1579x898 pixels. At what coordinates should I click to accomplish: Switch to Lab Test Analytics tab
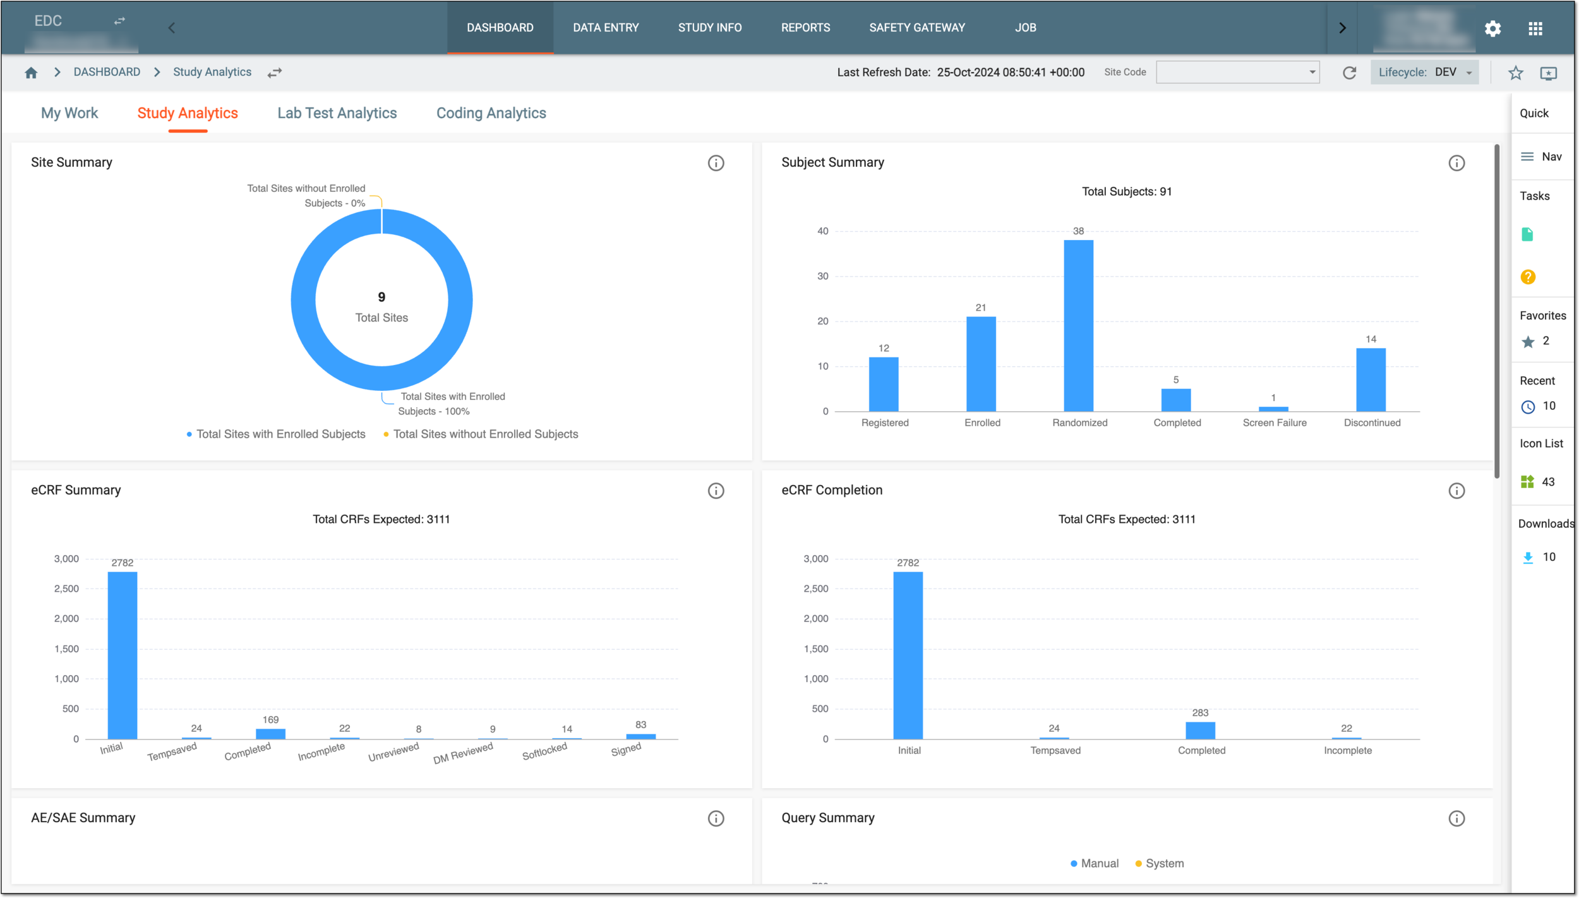[x=337, y=113]
